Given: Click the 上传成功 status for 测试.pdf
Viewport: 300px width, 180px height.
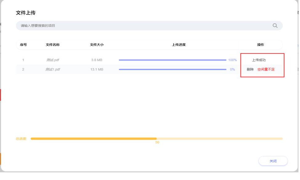Looking at the screenshot, I should coord(259,60).
